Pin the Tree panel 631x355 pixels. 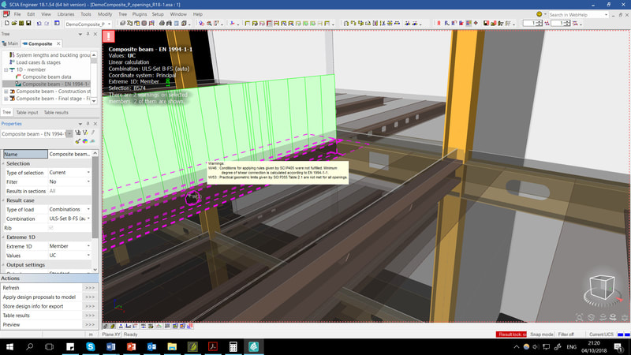pos(88,34)
